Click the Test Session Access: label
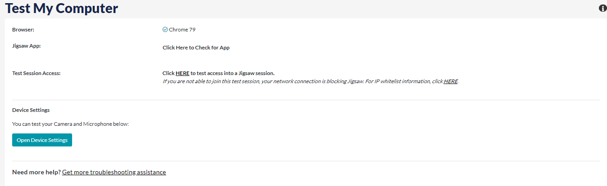Screen dimensions: 607x186 tap(36, 73)
